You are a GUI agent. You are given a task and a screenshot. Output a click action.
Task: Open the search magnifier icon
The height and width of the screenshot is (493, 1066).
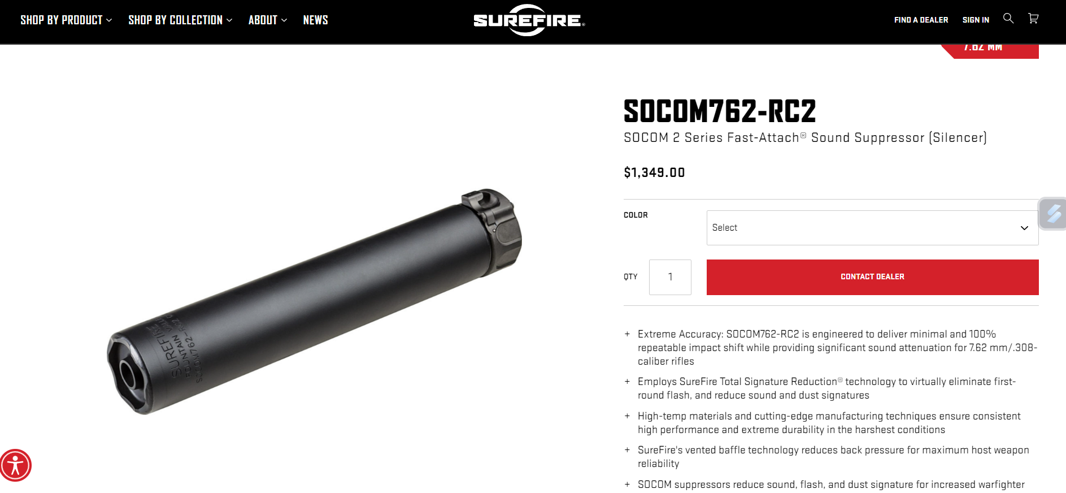[1008, 19]
